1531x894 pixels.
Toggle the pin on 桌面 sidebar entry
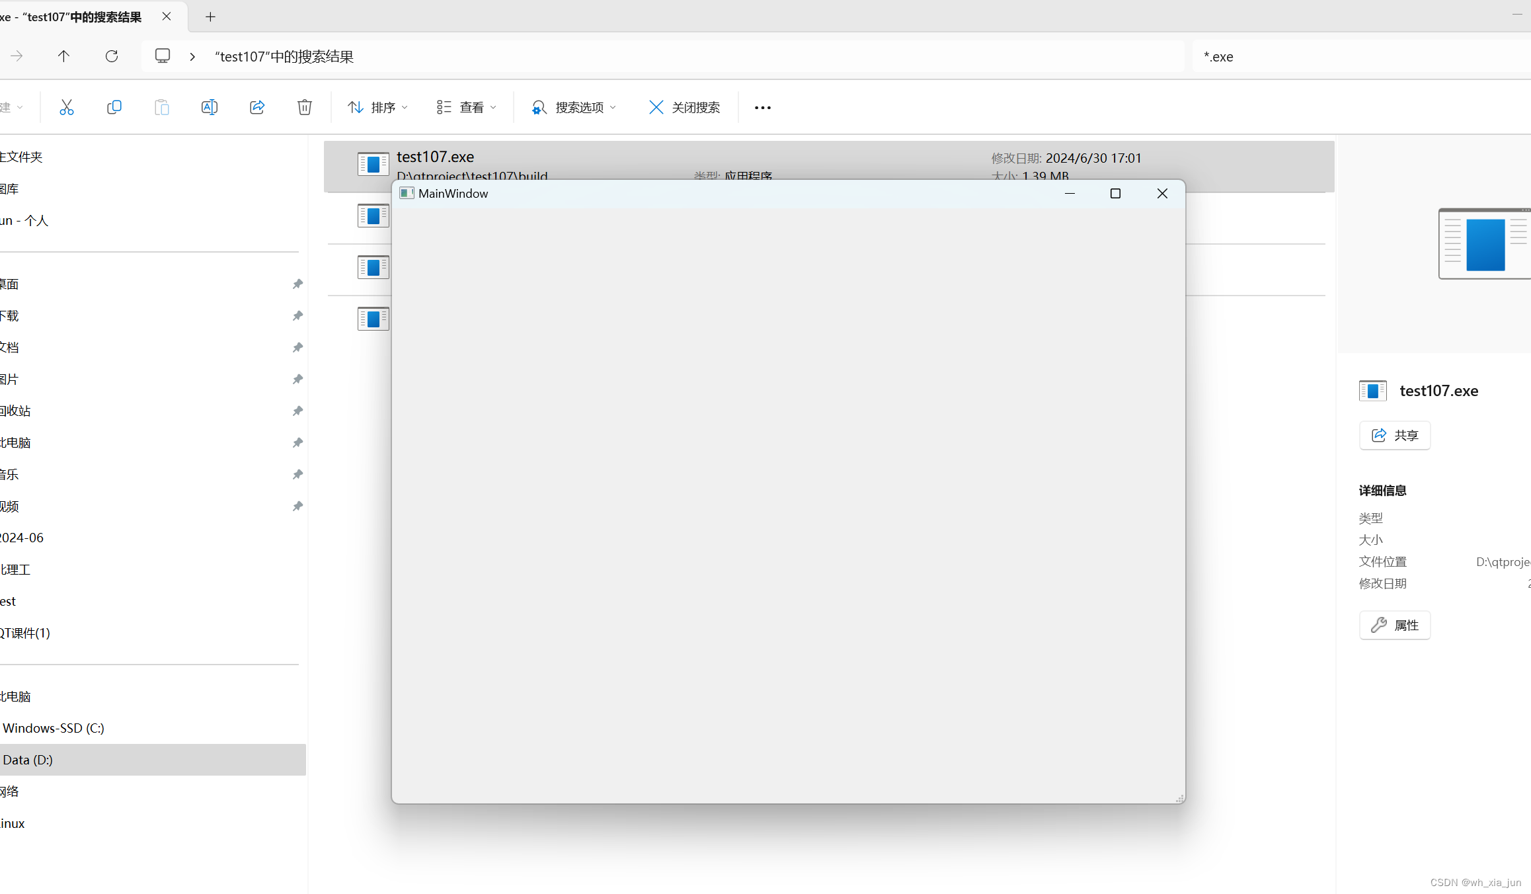pyautogui.click(x=297, y=284)
